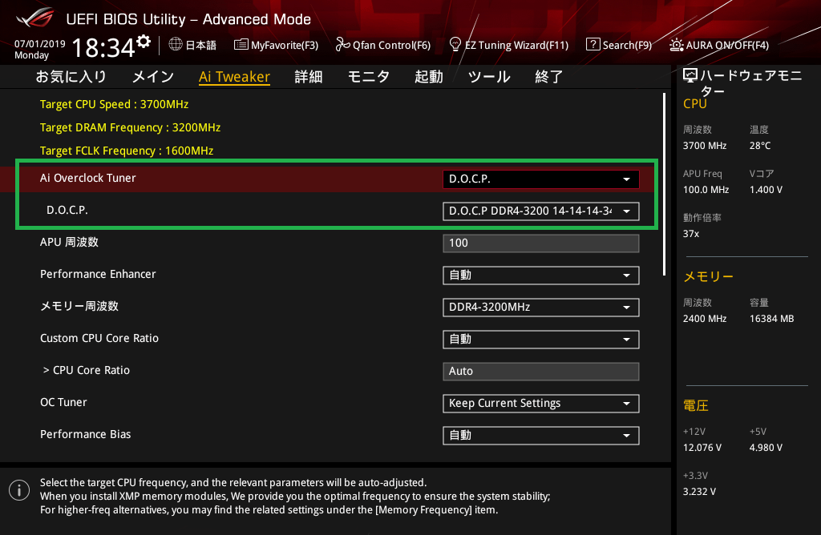The image size is (821, 535).
Task: Click Target FCLK Frequency : 1600MHz text
Action: point(127,151)
